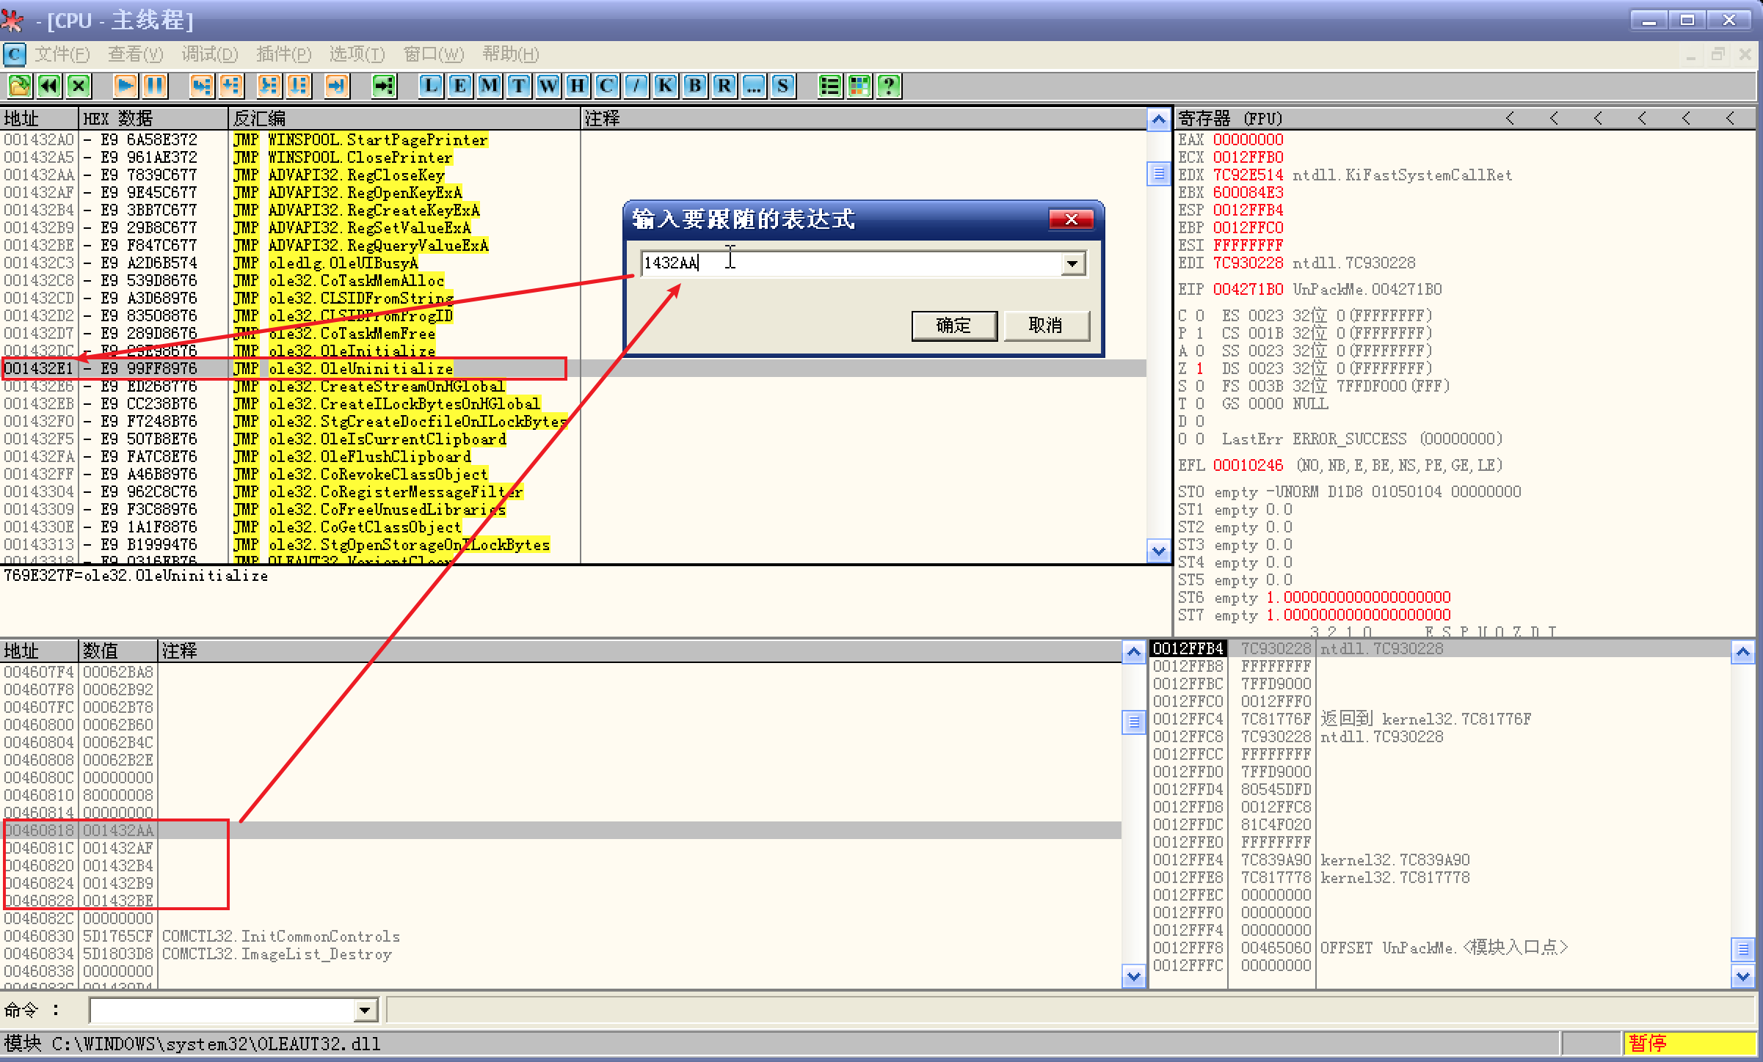The width and height of the screenshot is (1763, 1062).
Task: Expand the command bar dropdown arrow
Action: point(364,1011)
